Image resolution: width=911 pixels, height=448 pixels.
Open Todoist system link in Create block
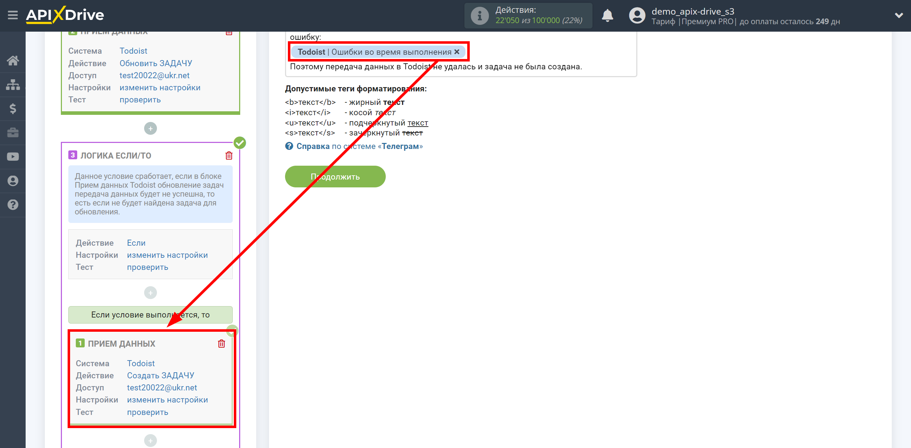pos(141,363)
